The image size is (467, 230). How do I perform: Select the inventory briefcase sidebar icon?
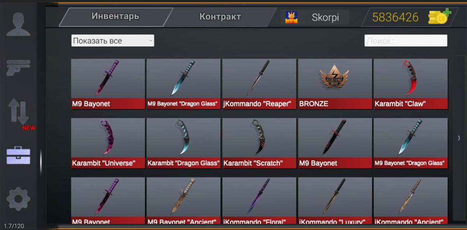tap(18, 155)
